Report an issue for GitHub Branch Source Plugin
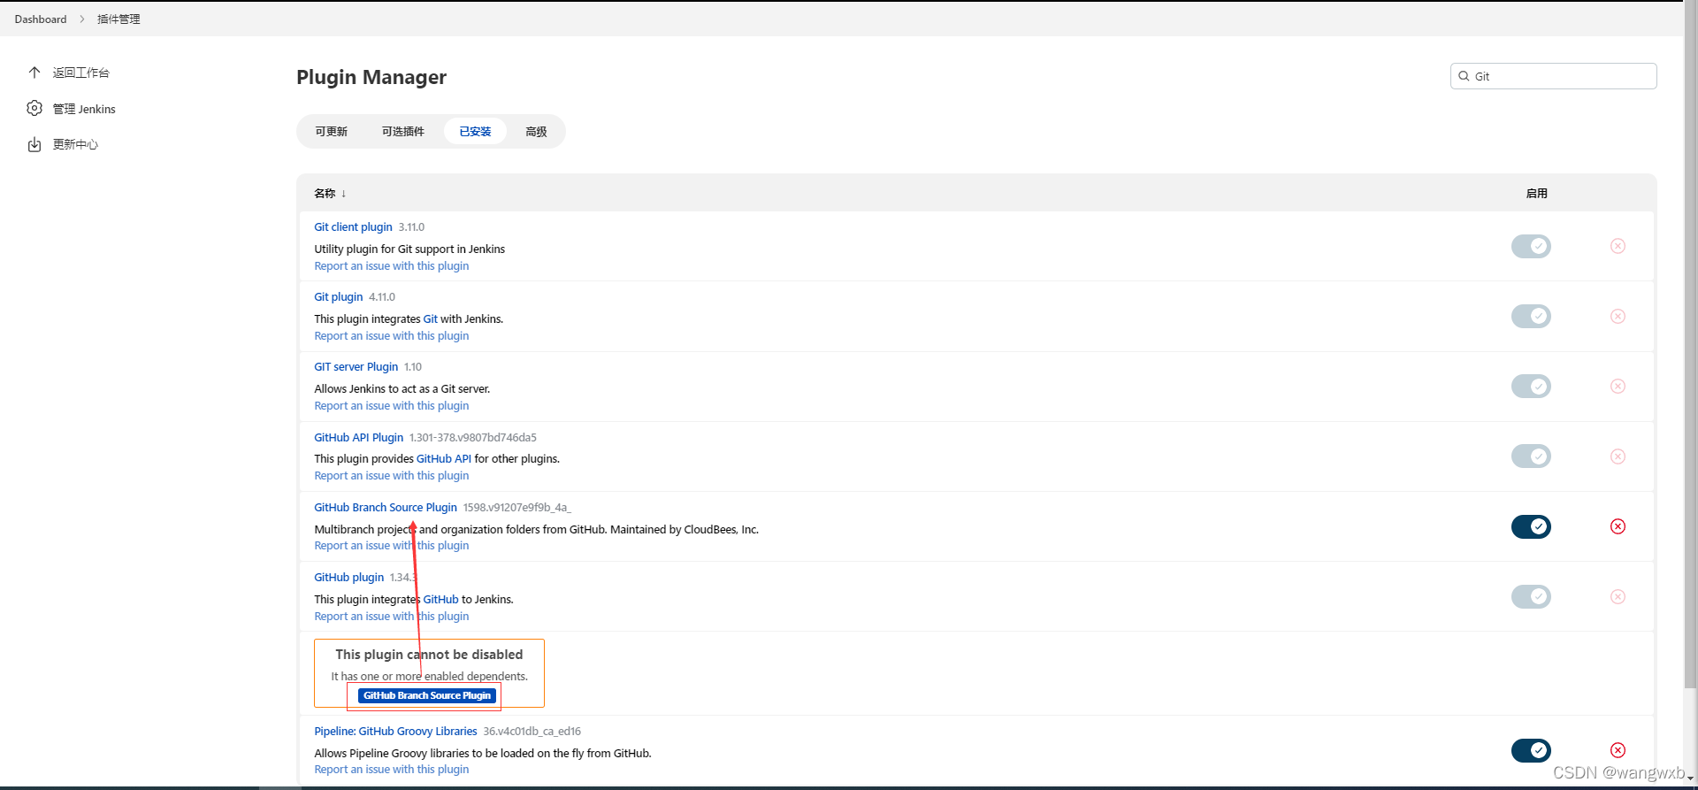The image size is (1698, 790). 392,546
